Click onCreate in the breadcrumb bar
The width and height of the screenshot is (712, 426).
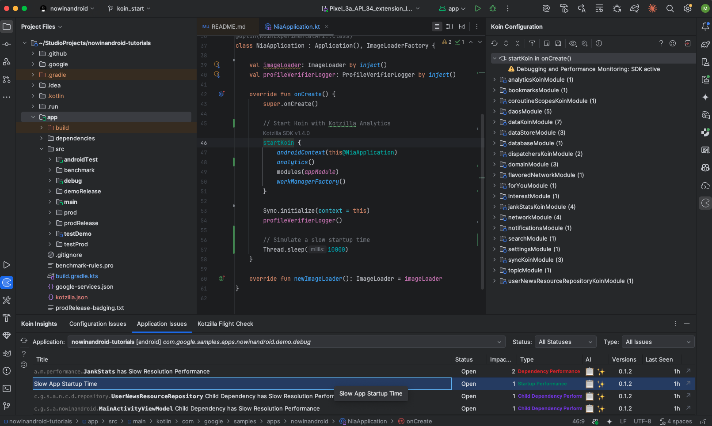point(419,422)
